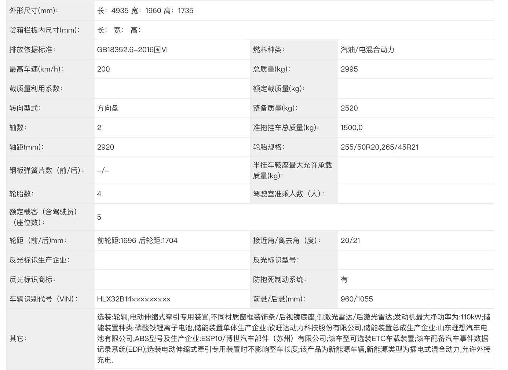
Task: Click the value 方向盘
Action: (108, 108)
